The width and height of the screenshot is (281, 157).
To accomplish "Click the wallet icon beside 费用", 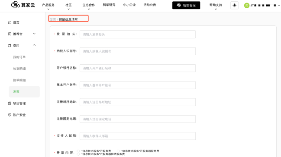I will coord(10,46).
